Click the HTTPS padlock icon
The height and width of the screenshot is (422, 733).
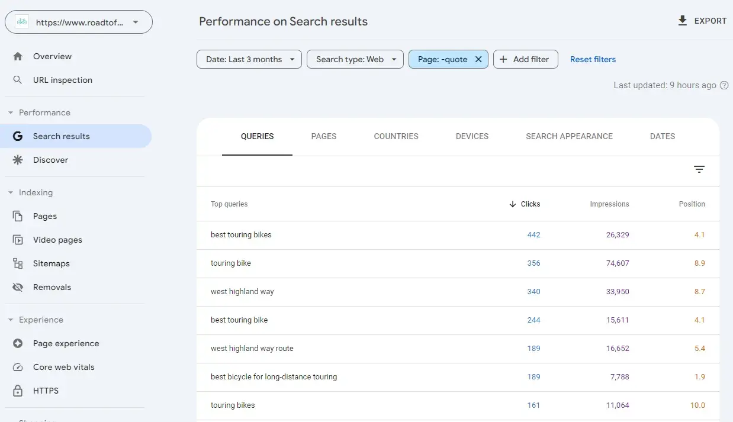click(18, 391)
